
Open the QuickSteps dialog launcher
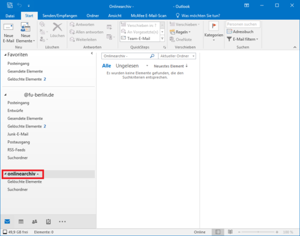point(164,47)
